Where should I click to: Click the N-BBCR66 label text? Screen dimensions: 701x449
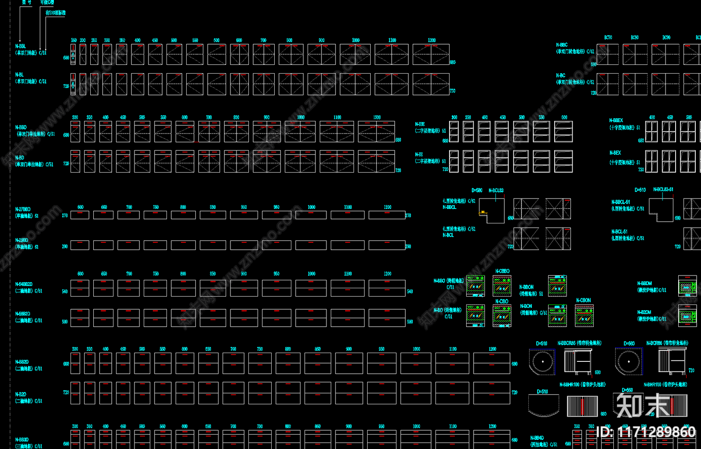pyautogui.click(x=566, y=343)
